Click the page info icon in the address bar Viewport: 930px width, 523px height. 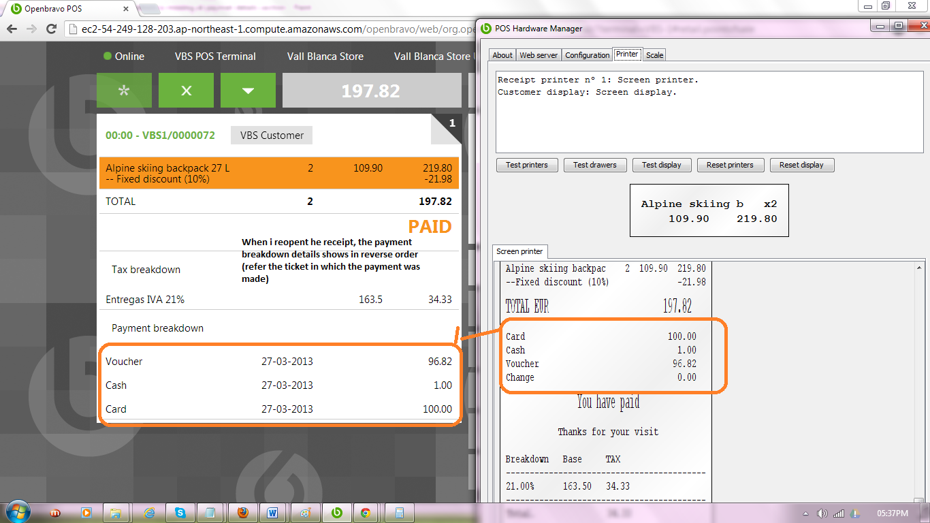click(74, 29)
